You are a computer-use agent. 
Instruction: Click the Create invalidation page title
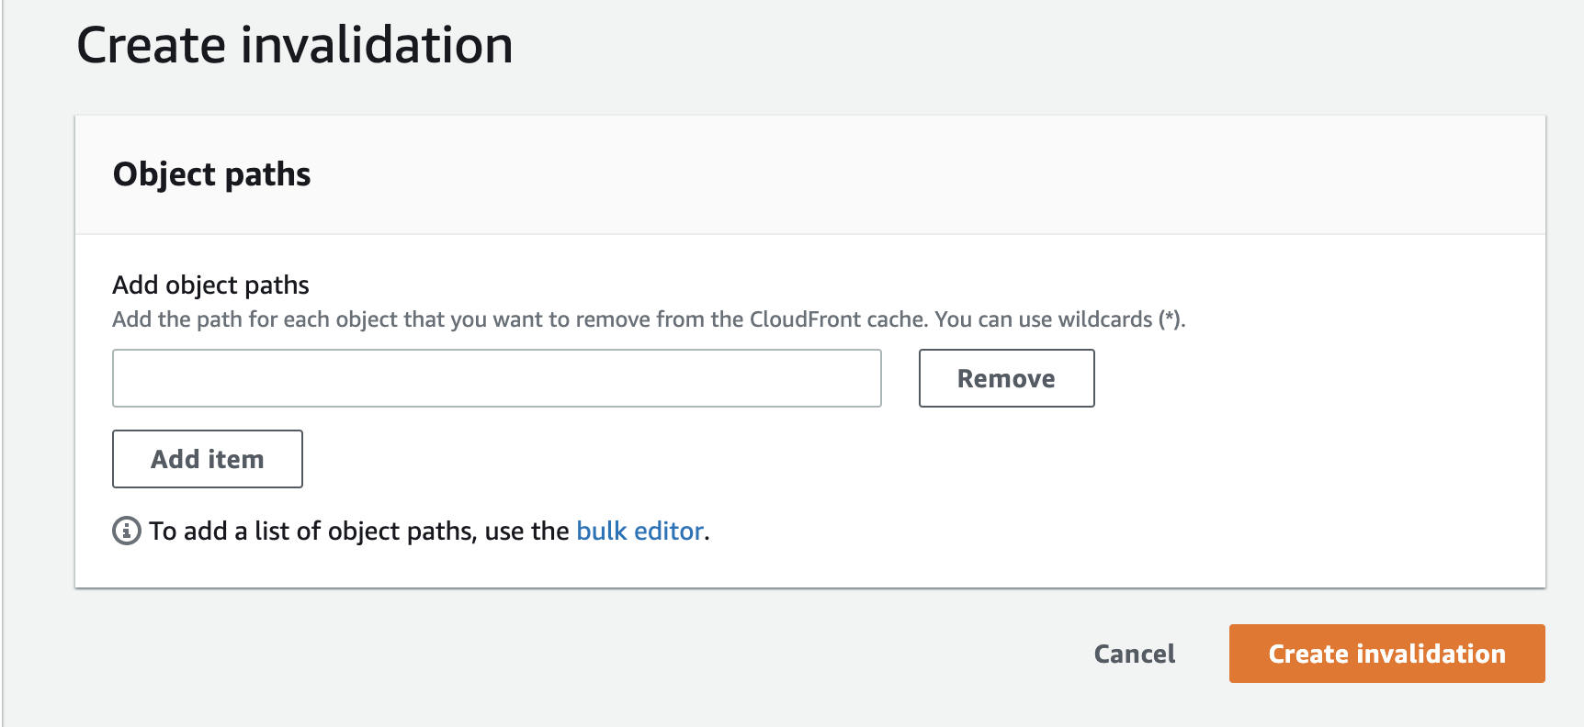294,45
